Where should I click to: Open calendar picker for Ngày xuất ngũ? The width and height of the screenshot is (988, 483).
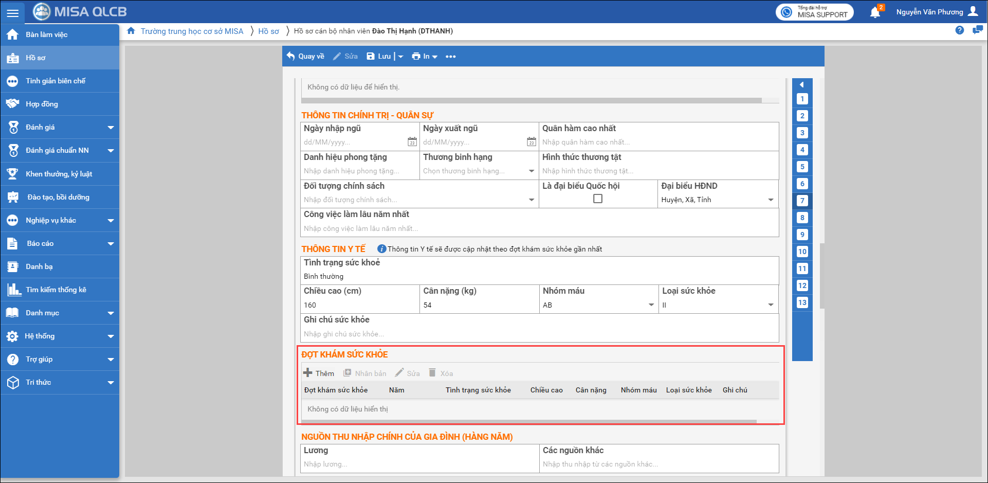point(532,142)
